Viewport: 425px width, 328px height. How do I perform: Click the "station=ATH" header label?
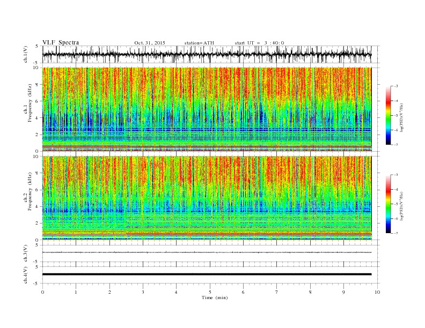click(199, 43)
